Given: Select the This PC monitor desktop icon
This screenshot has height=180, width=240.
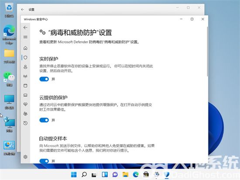Looking at the screenshot, I should (x=9, y=102).
